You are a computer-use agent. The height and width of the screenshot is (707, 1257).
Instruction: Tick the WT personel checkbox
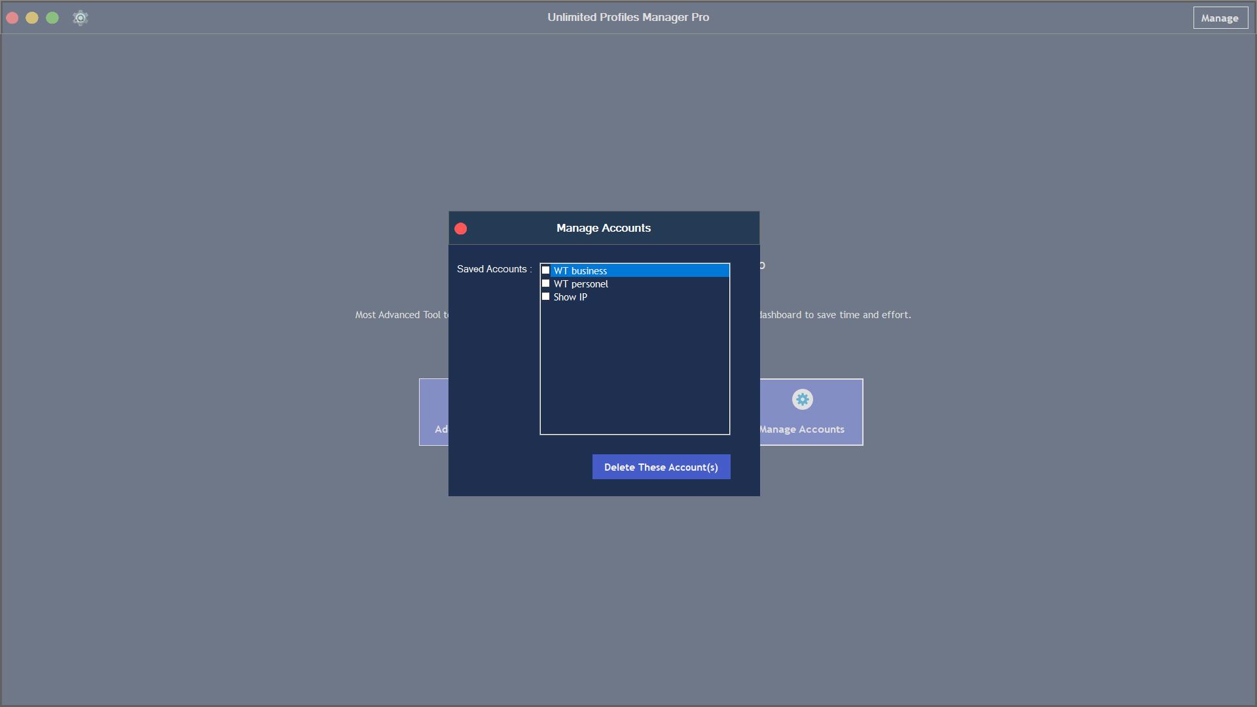coord(545,283)
